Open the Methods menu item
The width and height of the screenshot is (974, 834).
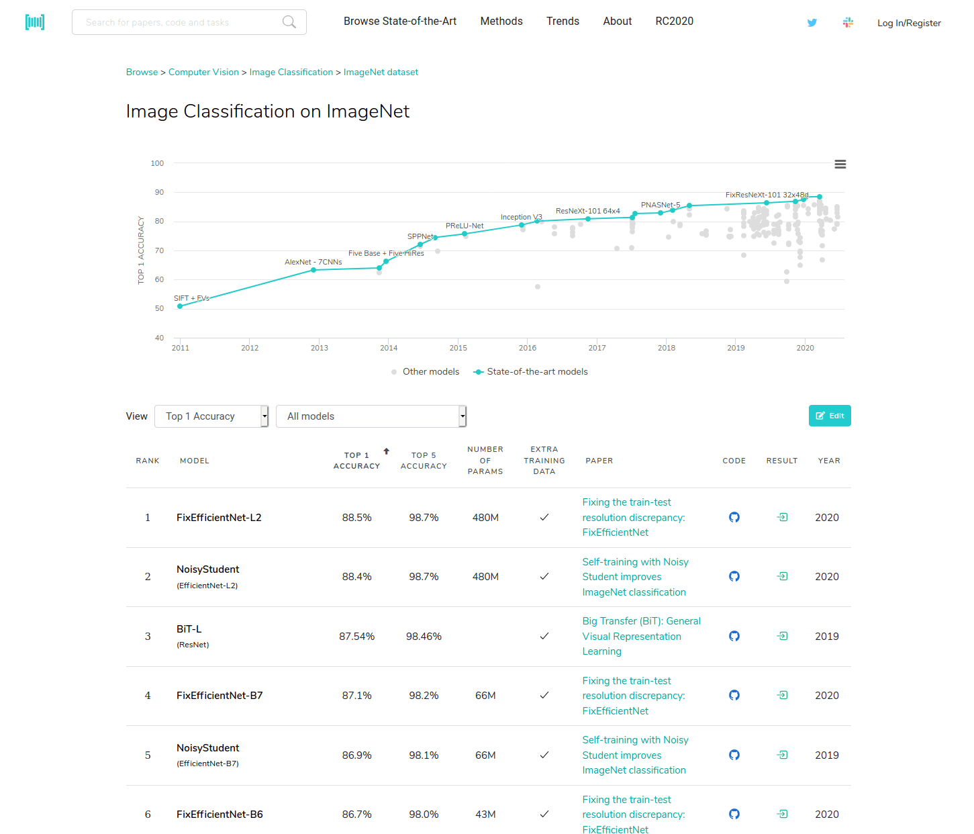(x=501, y=21)
